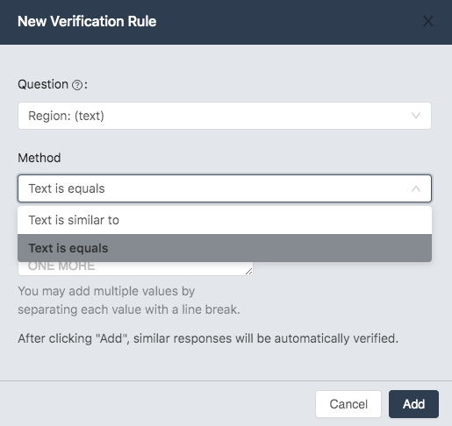This screenshot has width=452, height=426.
Task: Select the "Text is similar to" option
Action: pyautogui.click(x=225, y=220)
